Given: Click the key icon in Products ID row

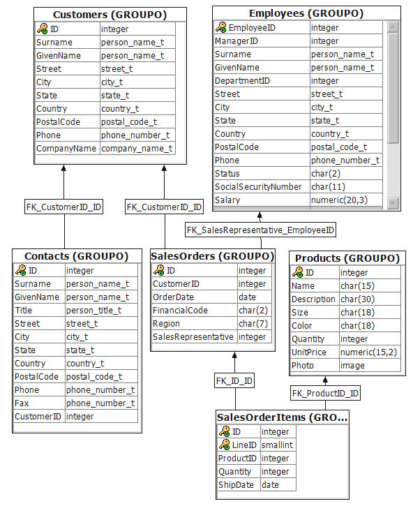Looking at the screenshot, I should [x=297, y=272].
